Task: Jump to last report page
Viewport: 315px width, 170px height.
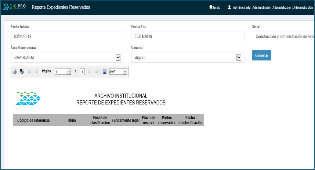Action: 97,72
